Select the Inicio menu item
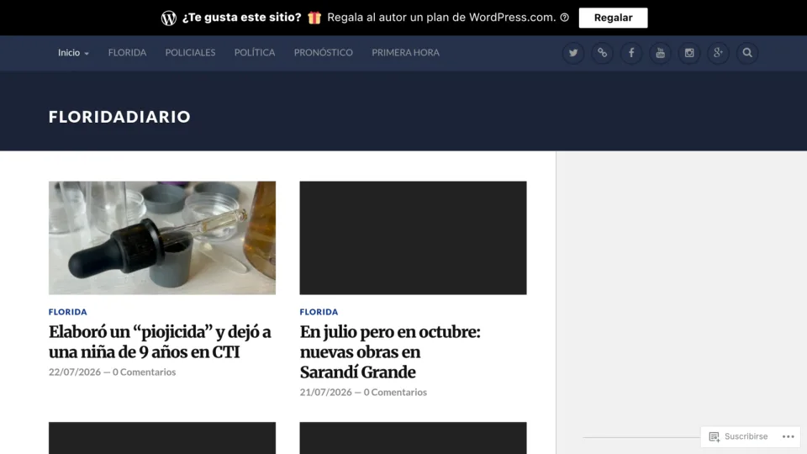The height and width of the screenshot is (454, 807). [x=69, y=52]
